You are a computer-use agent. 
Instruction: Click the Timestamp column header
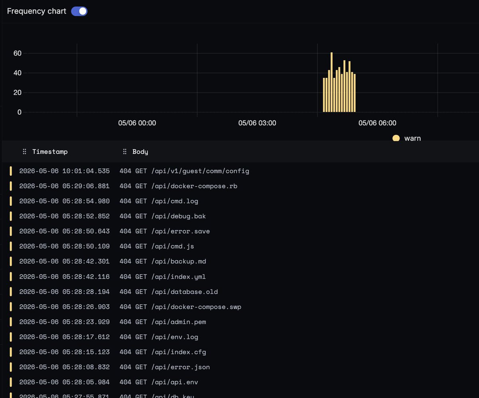(x=50, y=152)
